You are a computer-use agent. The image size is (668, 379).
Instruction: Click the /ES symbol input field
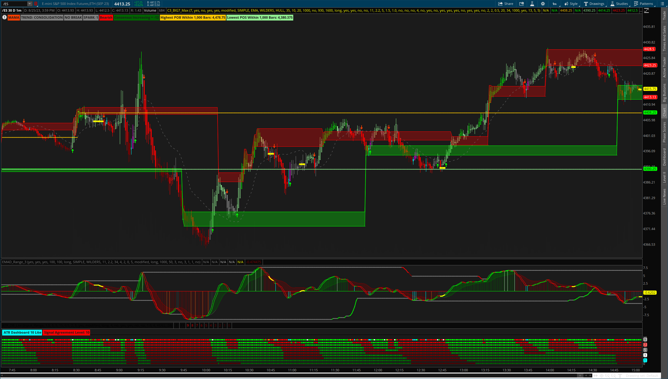[x=14, y=4]
